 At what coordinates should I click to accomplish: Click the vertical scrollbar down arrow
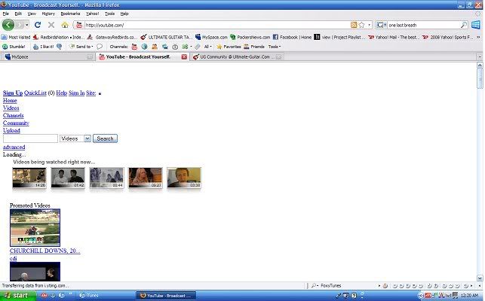(x=480, y=278)
